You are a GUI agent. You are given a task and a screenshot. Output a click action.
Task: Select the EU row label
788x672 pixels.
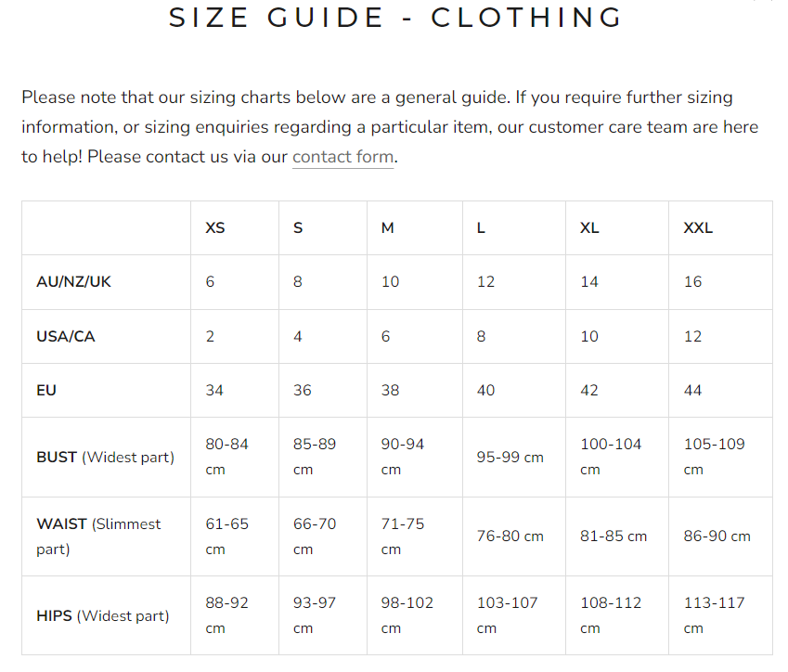[46, 390]
